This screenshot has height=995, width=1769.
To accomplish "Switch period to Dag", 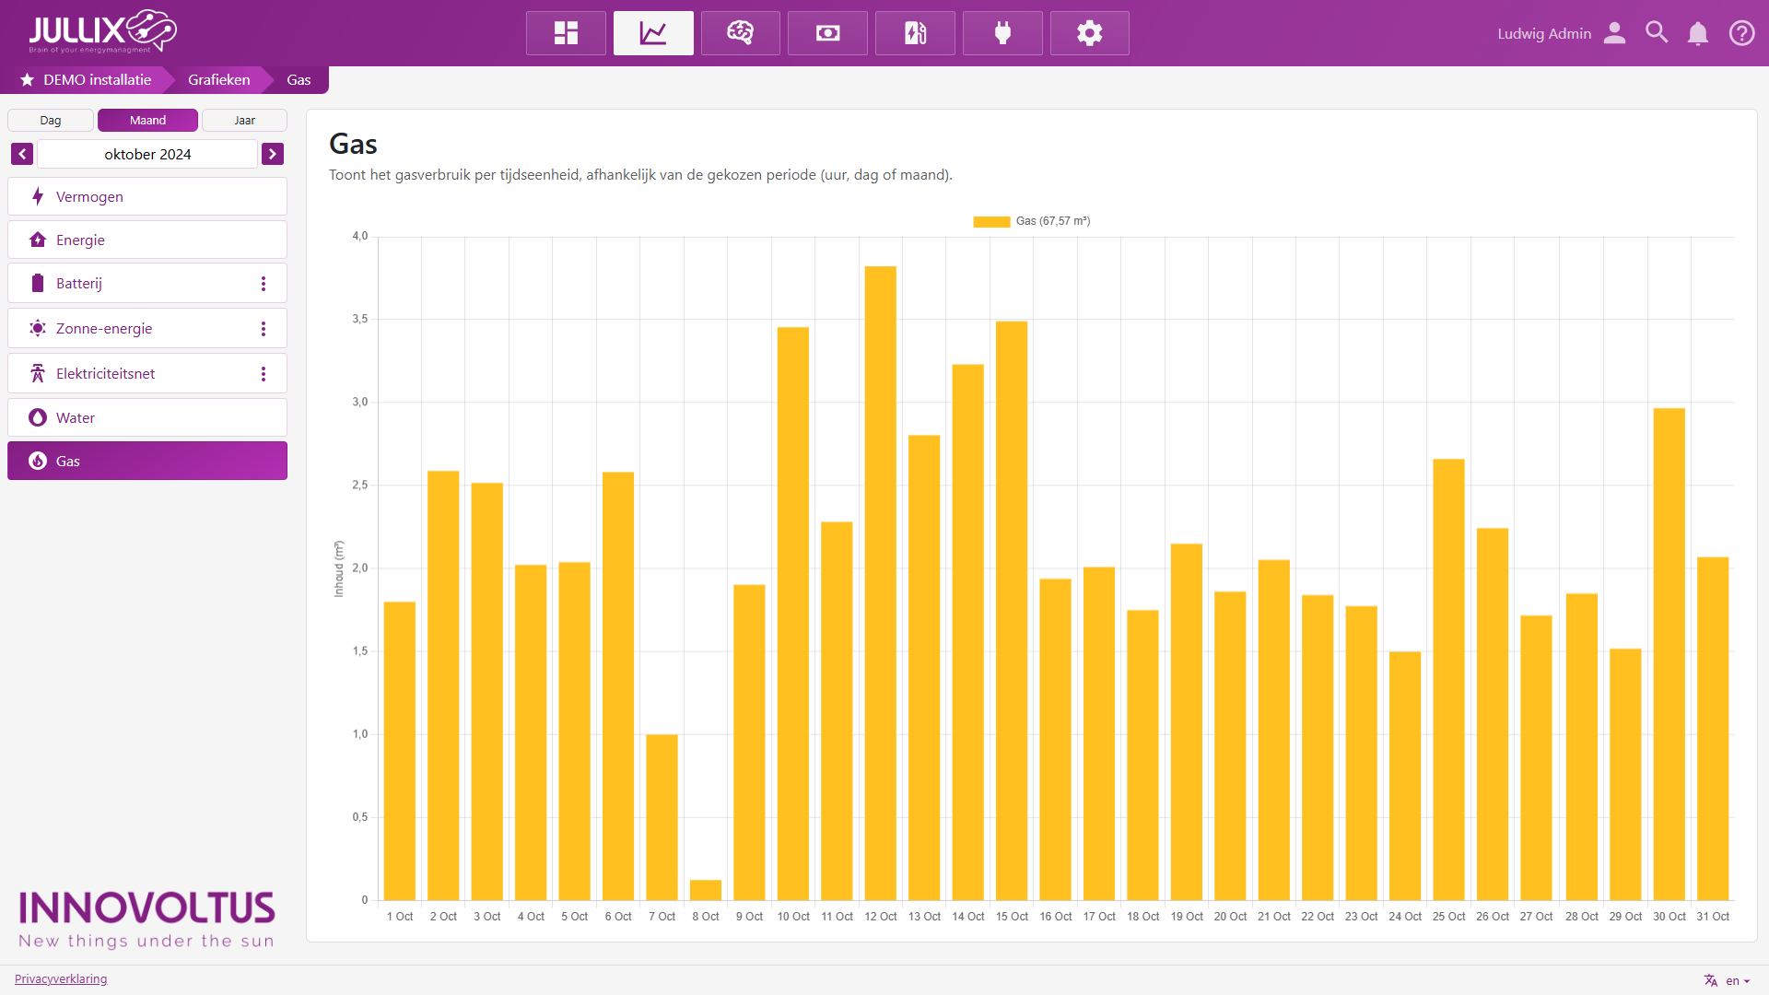I will pos(51,121).
